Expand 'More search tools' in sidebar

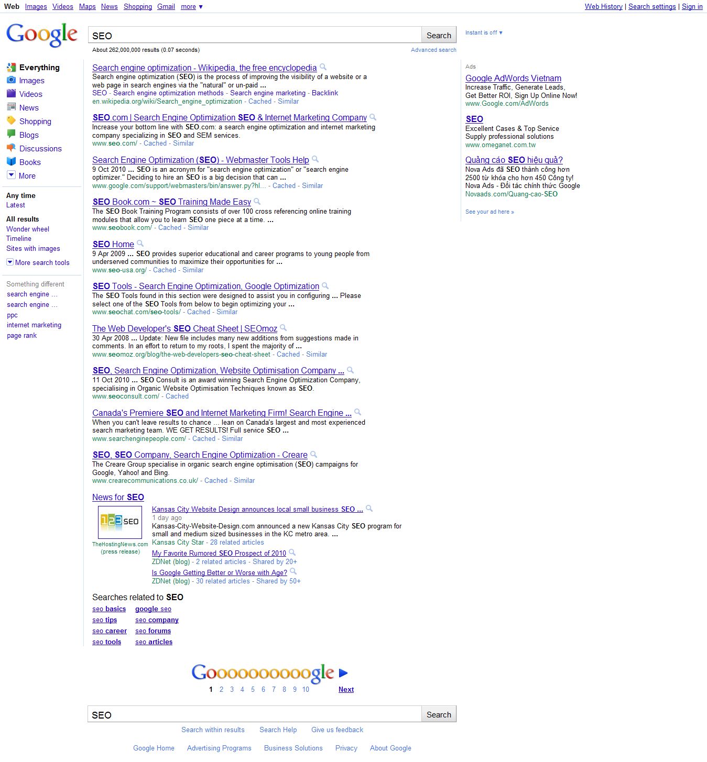(x=38, y=262)
